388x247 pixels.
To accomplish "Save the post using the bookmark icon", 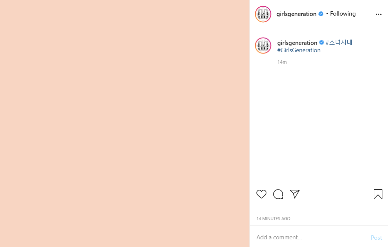I will click(x=378, y=194).
